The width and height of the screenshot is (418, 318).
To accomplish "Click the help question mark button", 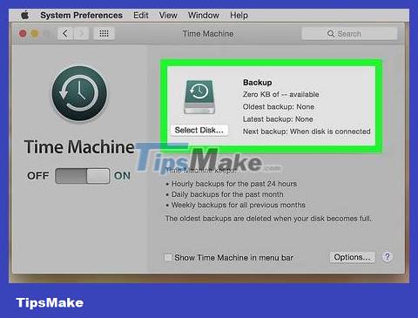I will [x=387, y=257].
